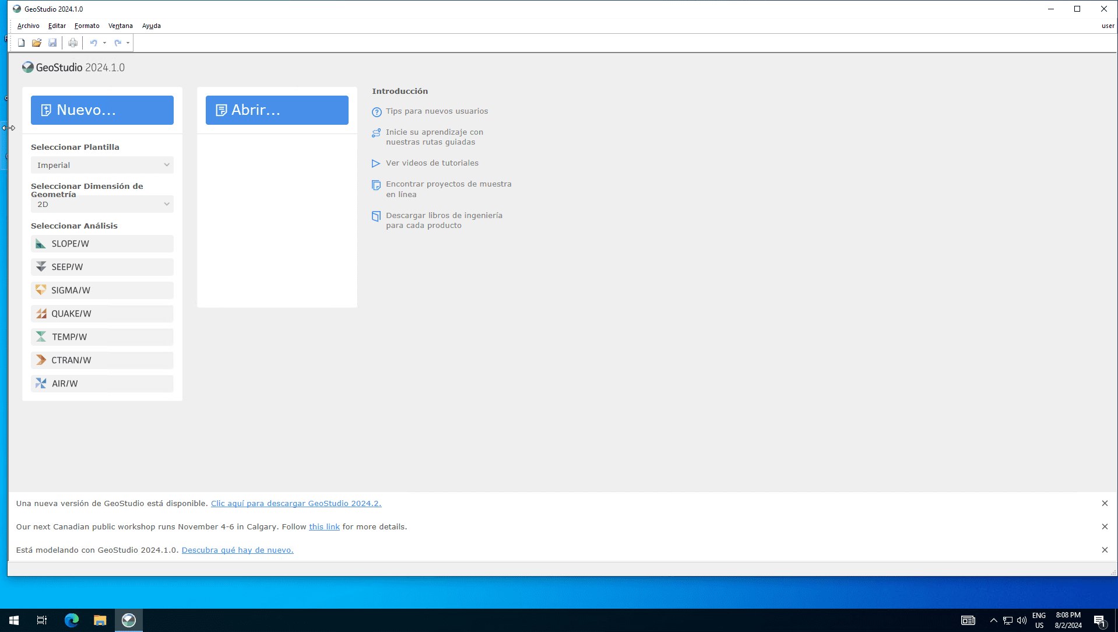Select the SEEP/W analysis
The image size is (1118, 632).
(102, 267)
